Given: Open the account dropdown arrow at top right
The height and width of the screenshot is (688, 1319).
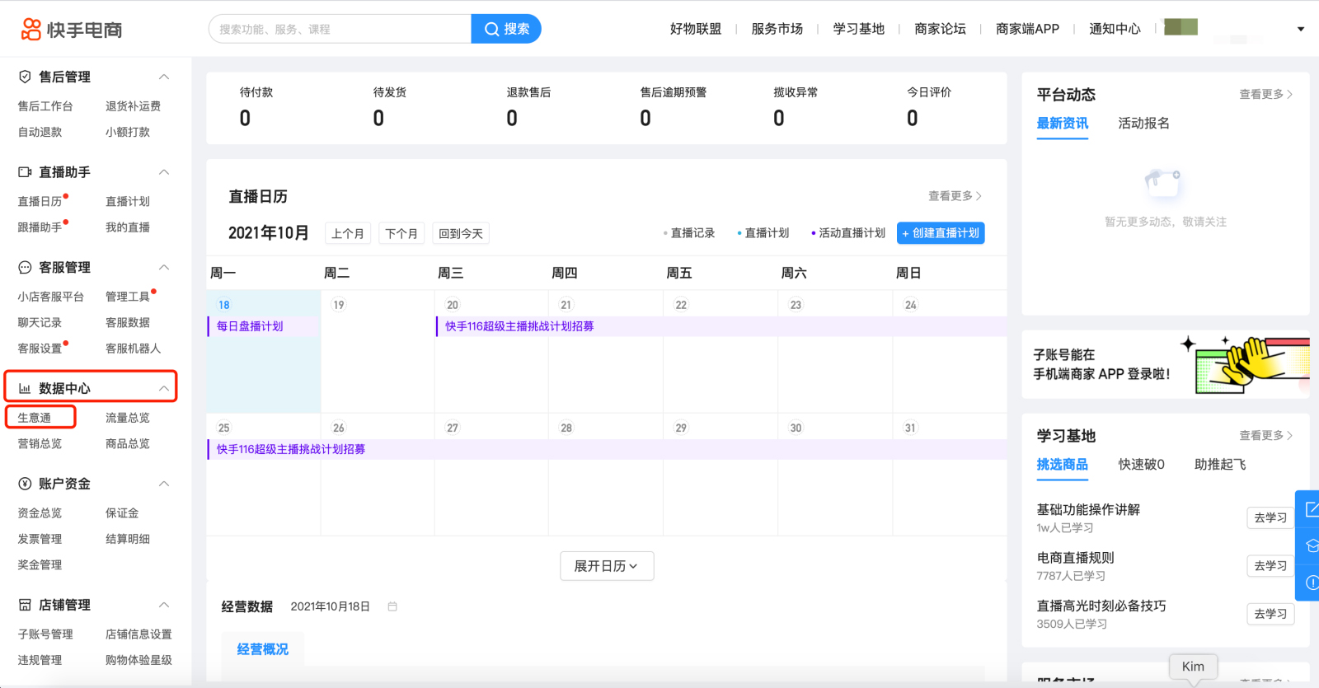Looking at the screenshot, I should [x=1301, y=29].
